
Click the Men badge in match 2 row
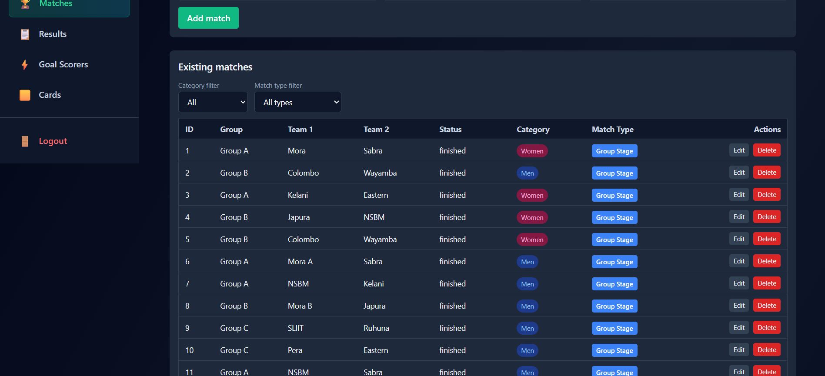tap(528, 173)
